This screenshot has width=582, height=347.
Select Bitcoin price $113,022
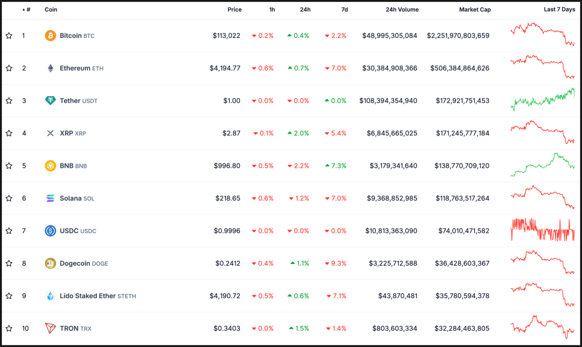pyautogui.click(x=227, y=35)
